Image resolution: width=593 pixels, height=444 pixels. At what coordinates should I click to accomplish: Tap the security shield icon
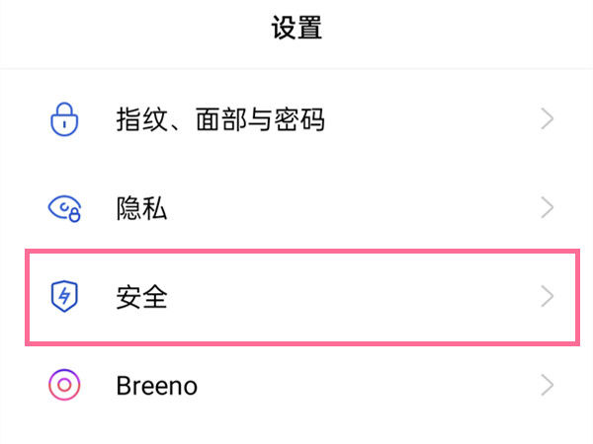(63, 297)
